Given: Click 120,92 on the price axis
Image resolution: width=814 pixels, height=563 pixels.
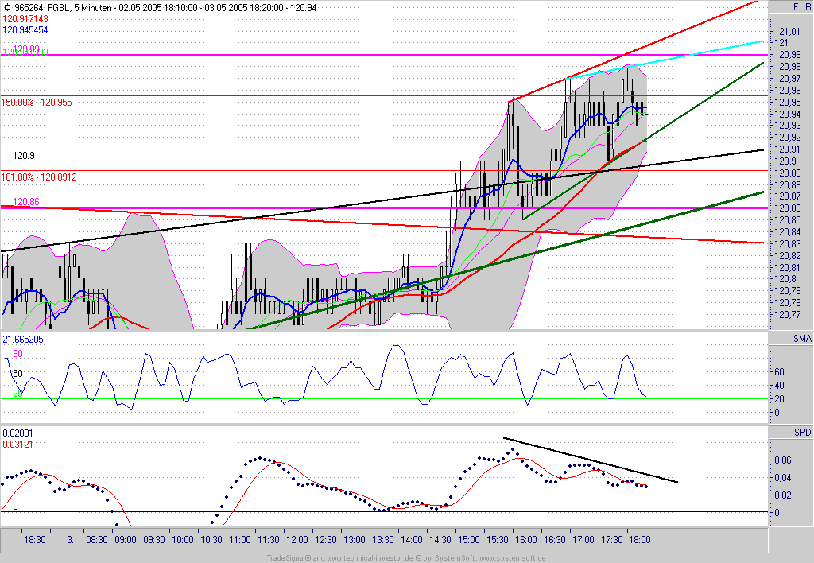Looking at the screenshot, I should tap(788, 138).
